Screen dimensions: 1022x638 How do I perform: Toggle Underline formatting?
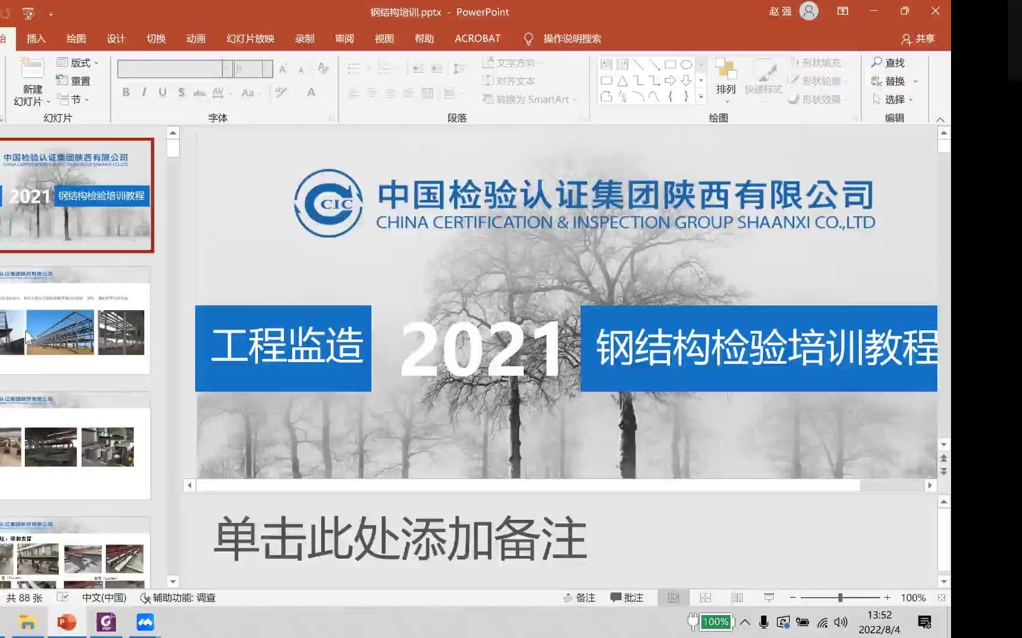(x=163, y=92)
